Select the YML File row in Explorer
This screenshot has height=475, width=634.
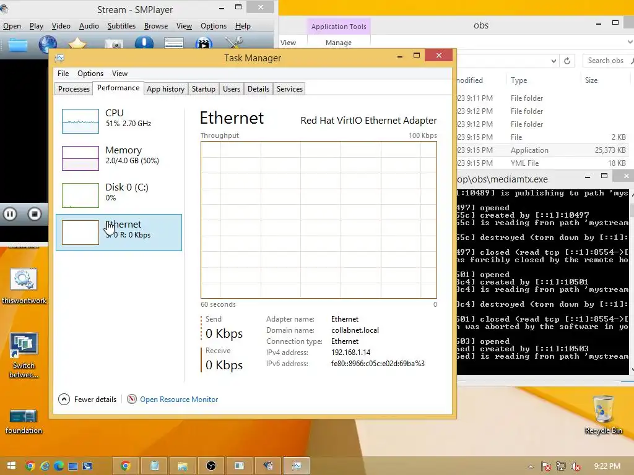(x=543, y=163)
